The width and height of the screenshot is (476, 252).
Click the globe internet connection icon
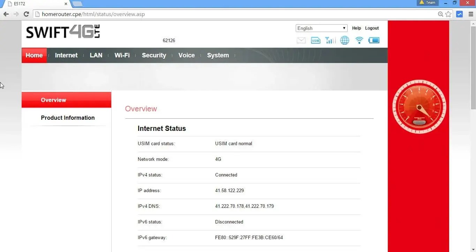point(345,40)
